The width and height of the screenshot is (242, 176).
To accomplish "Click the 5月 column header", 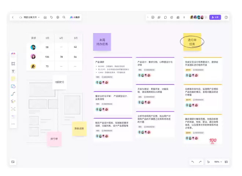I will (x=76, y=38).
